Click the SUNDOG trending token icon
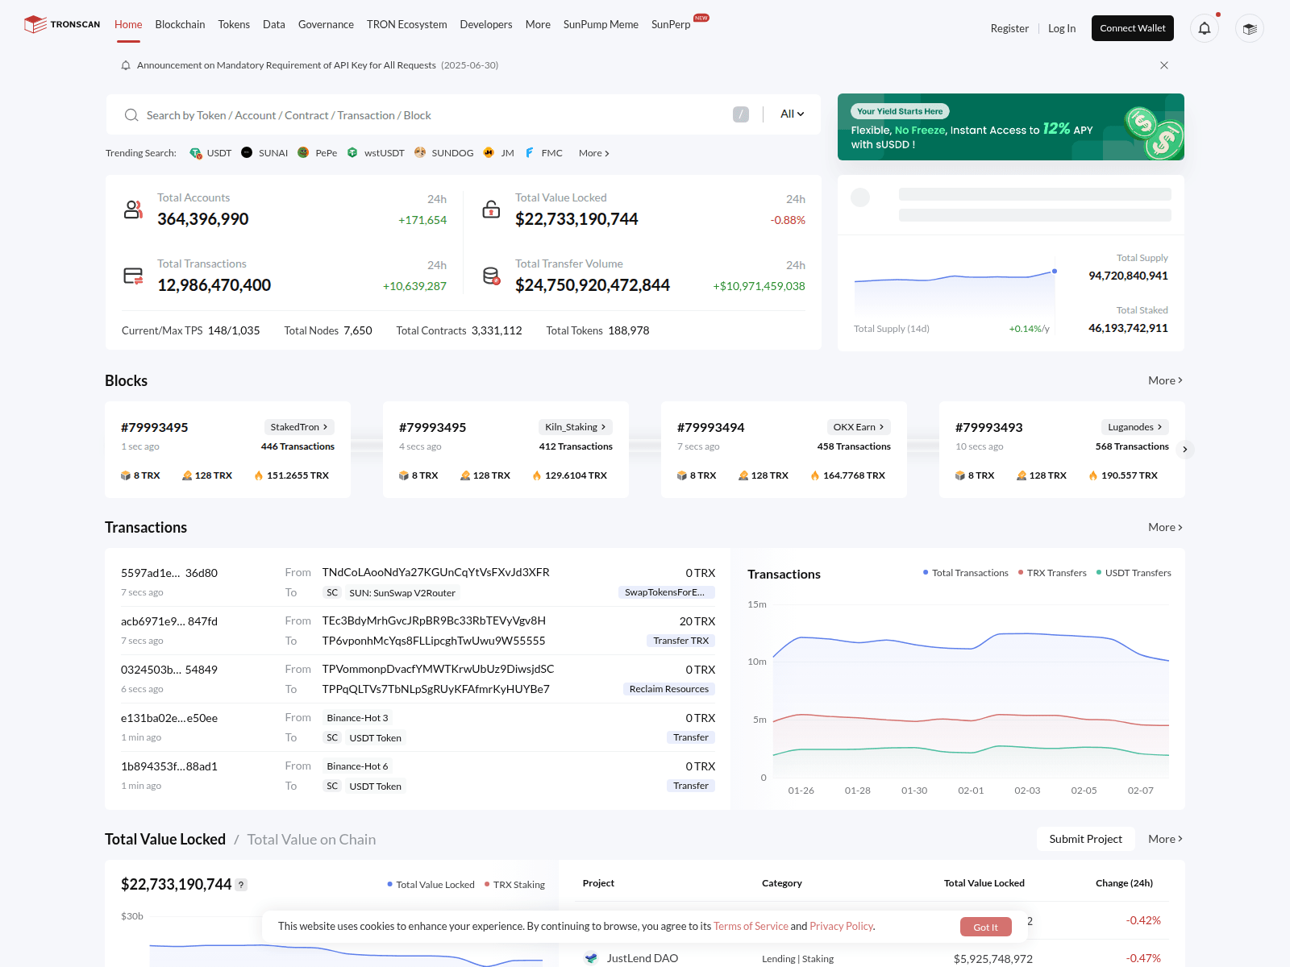Image resolution: width=1290 pixels, height=967 pixels. point(420,152)
